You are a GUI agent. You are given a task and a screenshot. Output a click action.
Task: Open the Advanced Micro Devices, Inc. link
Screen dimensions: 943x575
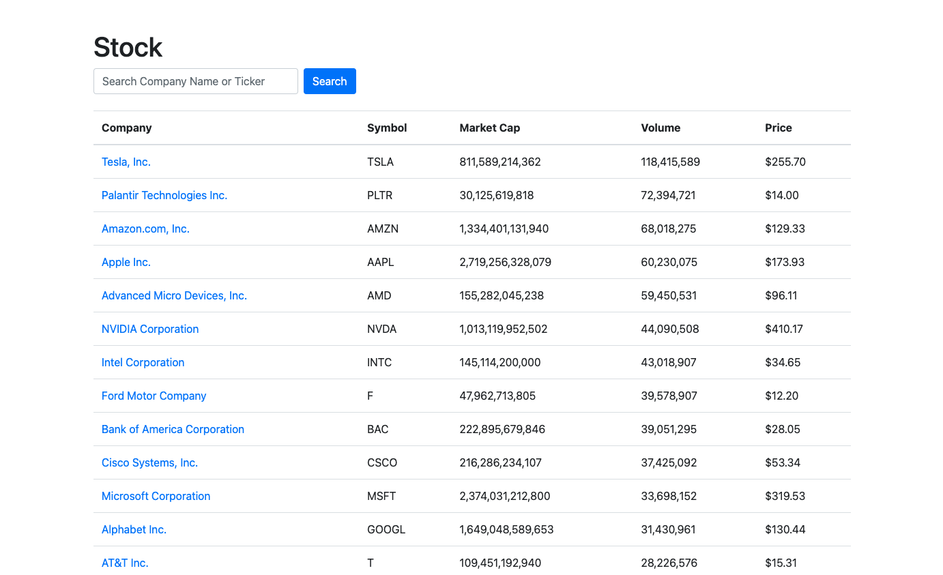(174, 295)
